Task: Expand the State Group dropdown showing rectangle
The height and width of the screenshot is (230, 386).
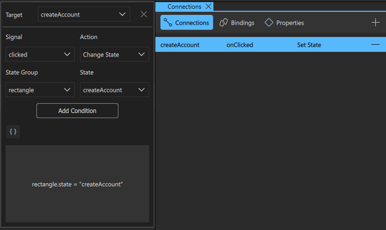Action: tap(39, 90)
